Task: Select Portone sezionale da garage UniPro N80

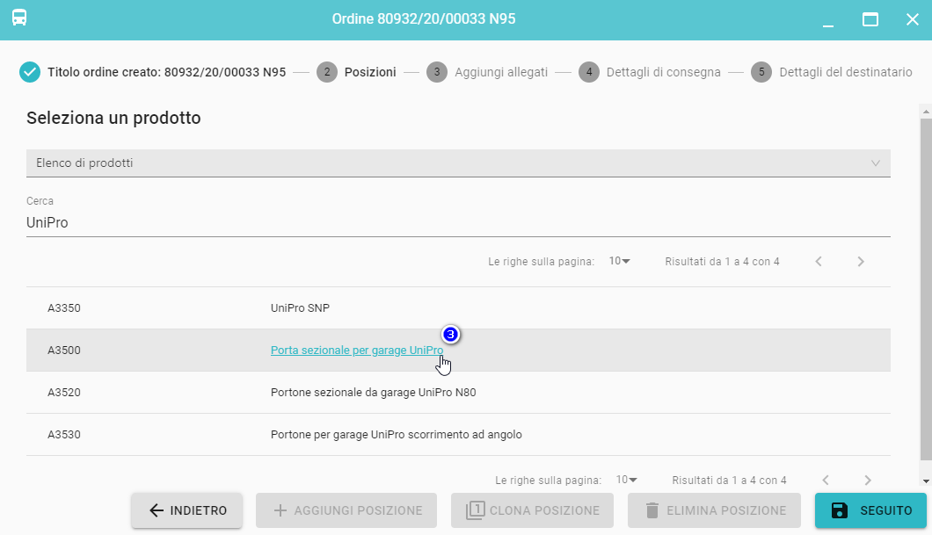Action: pos(373,393)
